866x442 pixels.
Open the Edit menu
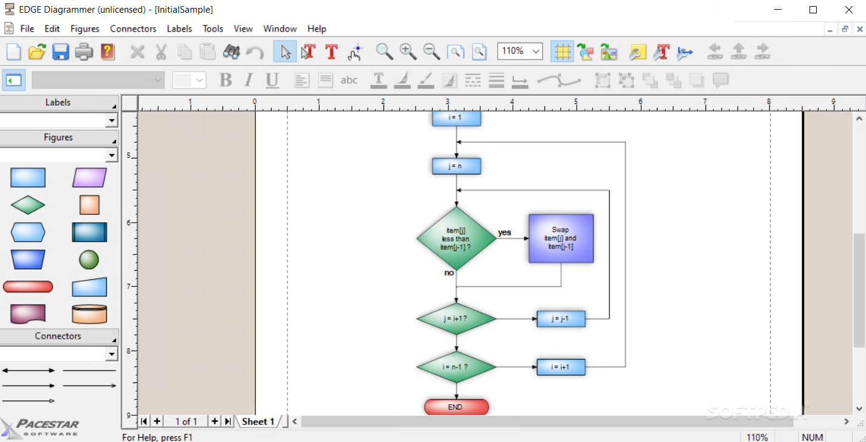pos(52,29)
